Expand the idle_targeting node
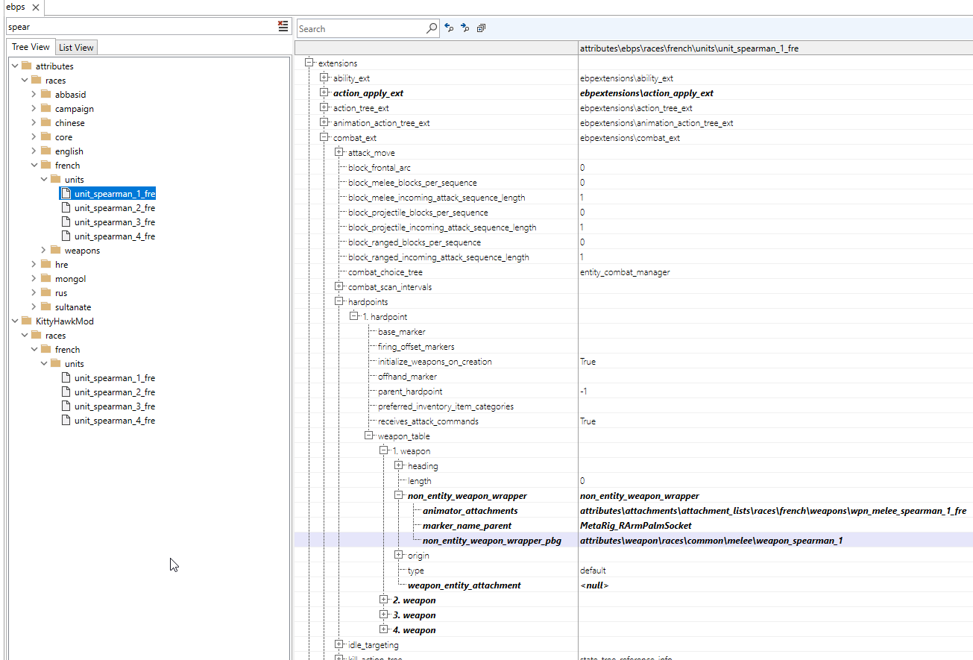This screenshot has width=973, height=660. click(x=339, y=644)
